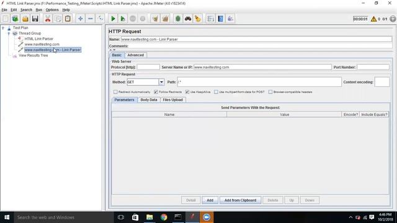This screenshot has width=397, height=223.
Task: Click the Paste clipboard icon
Action: point(68,19)
